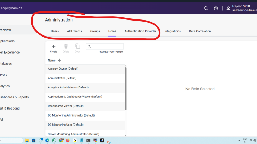The height and width of the screenshot is (144, 257).
Task: Open the help question mark icon
Action: 216,8
